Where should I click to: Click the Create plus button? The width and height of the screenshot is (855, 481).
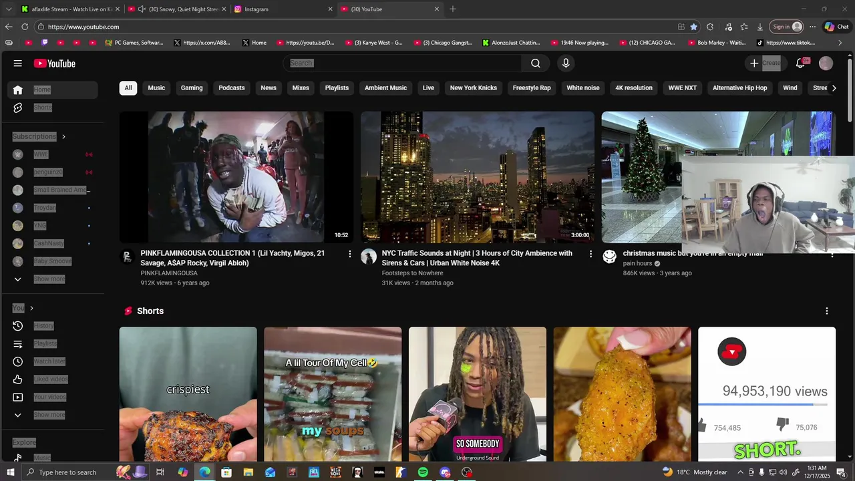[764, 63]
